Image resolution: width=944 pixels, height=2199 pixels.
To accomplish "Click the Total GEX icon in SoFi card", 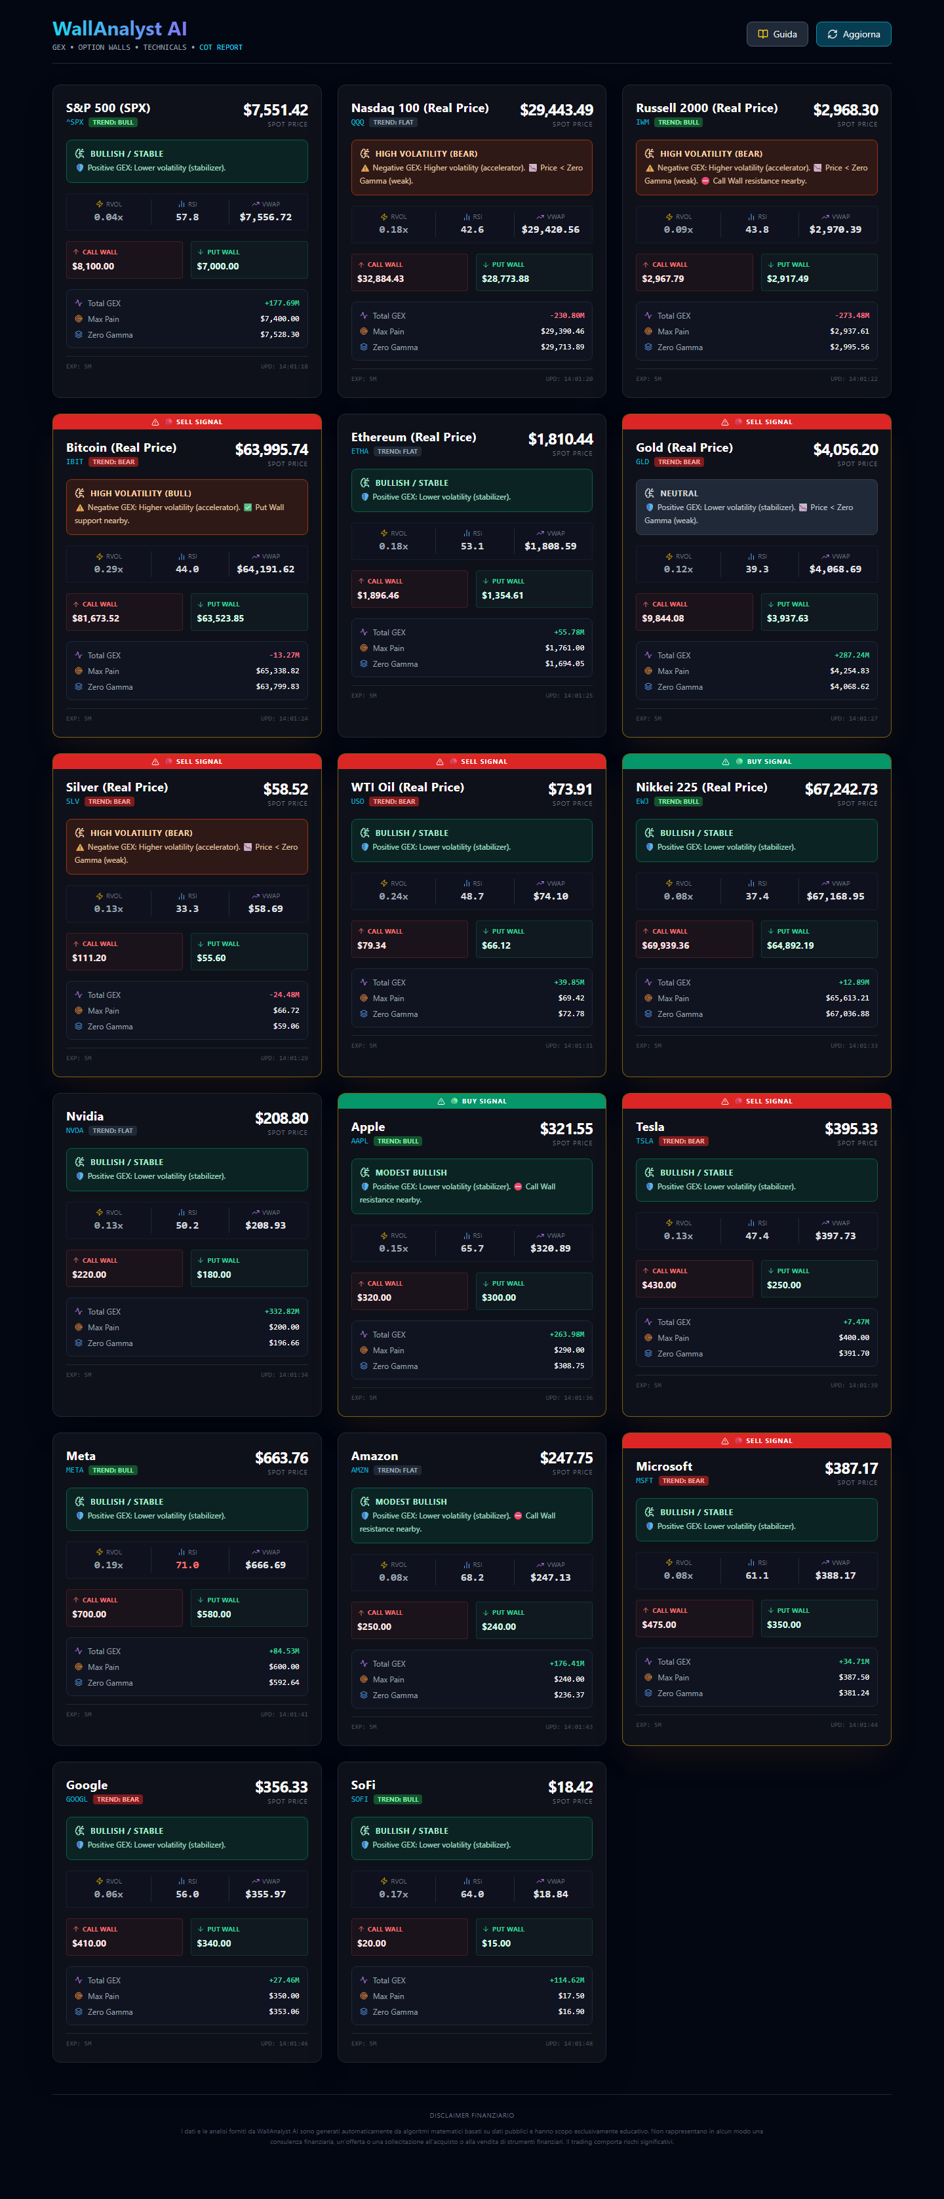I will (364, 1981).
